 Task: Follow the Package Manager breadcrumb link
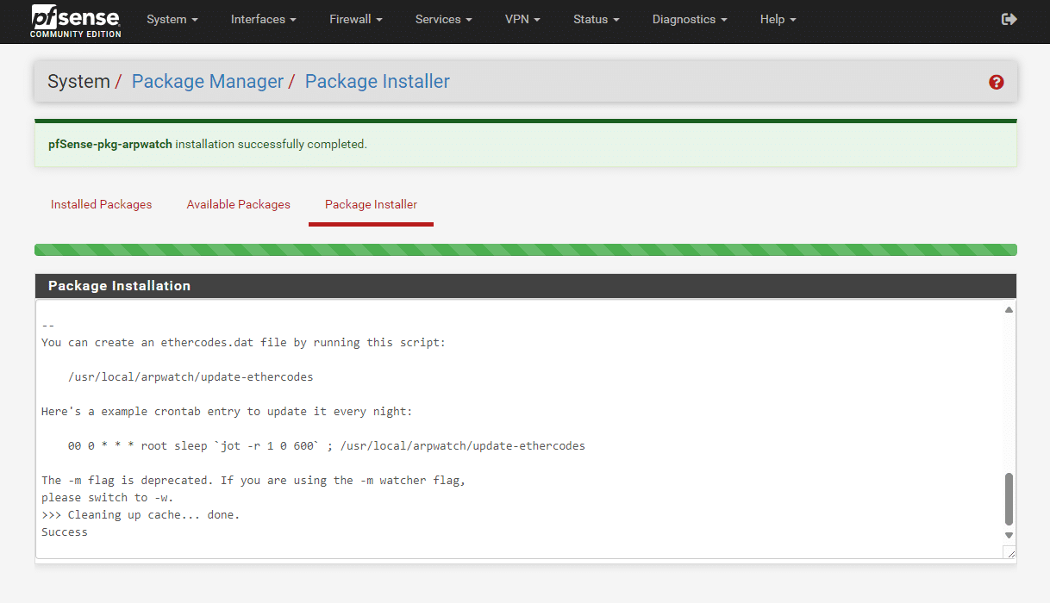point(207,82)
